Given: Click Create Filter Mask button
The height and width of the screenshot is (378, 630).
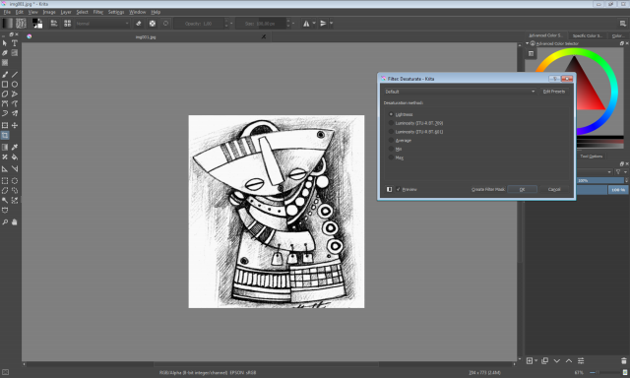Looking at the screenshot, I should coord(488,189).
